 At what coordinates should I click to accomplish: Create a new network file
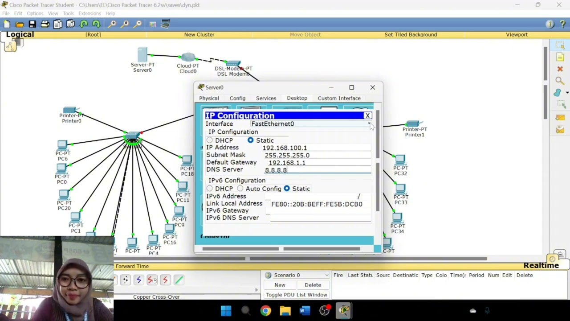[7, 24]
